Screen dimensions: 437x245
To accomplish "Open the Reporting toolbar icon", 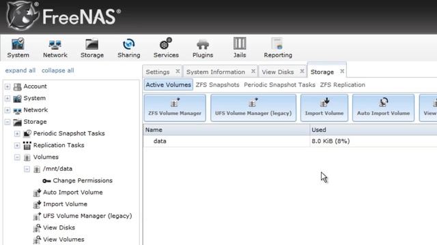I will [278, 48].
